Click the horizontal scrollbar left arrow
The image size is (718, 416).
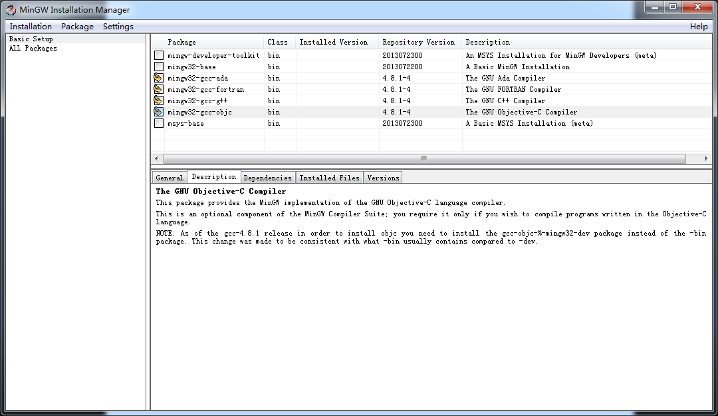click(157, 158)
